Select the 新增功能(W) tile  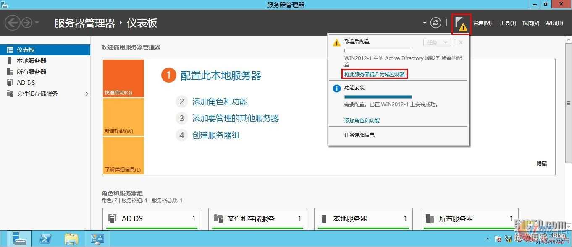point(123,117)
